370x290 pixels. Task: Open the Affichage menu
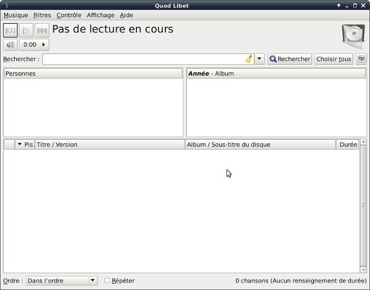[101, 15]
